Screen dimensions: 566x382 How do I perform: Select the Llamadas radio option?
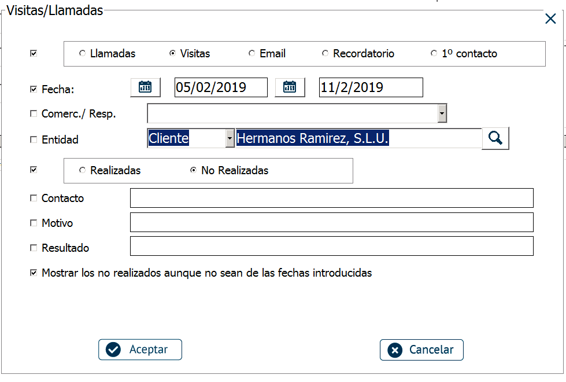click(82, 54)
